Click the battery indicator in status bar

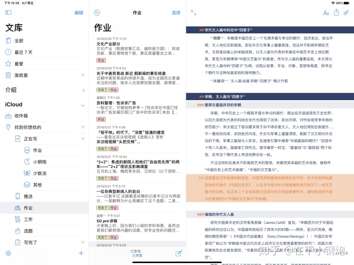347,3
